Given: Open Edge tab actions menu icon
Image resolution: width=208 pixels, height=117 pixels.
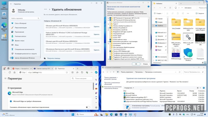Looking at the screenshot, I should point(9,69).
